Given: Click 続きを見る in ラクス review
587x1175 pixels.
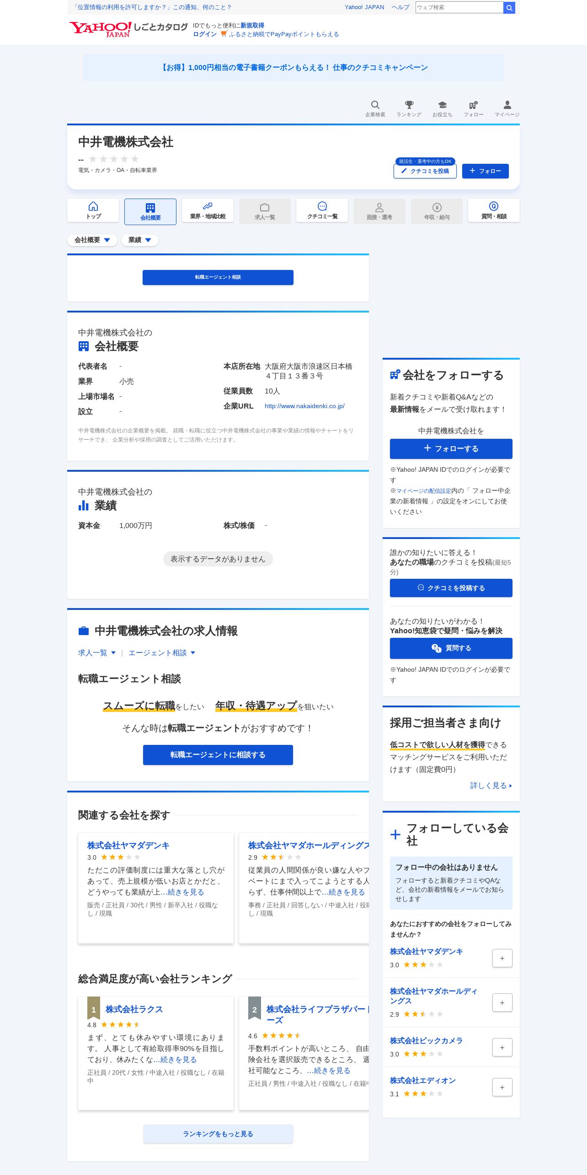Looking at the screenshot, I should (178, 1060).
